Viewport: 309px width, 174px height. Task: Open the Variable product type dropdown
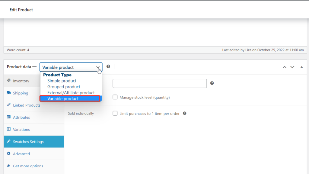click(71, 67)
